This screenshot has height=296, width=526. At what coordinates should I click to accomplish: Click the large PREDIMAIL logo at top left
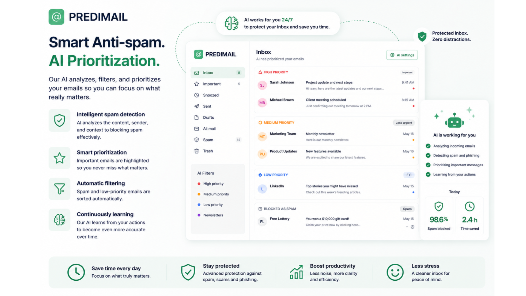click(x=88, y=17)
